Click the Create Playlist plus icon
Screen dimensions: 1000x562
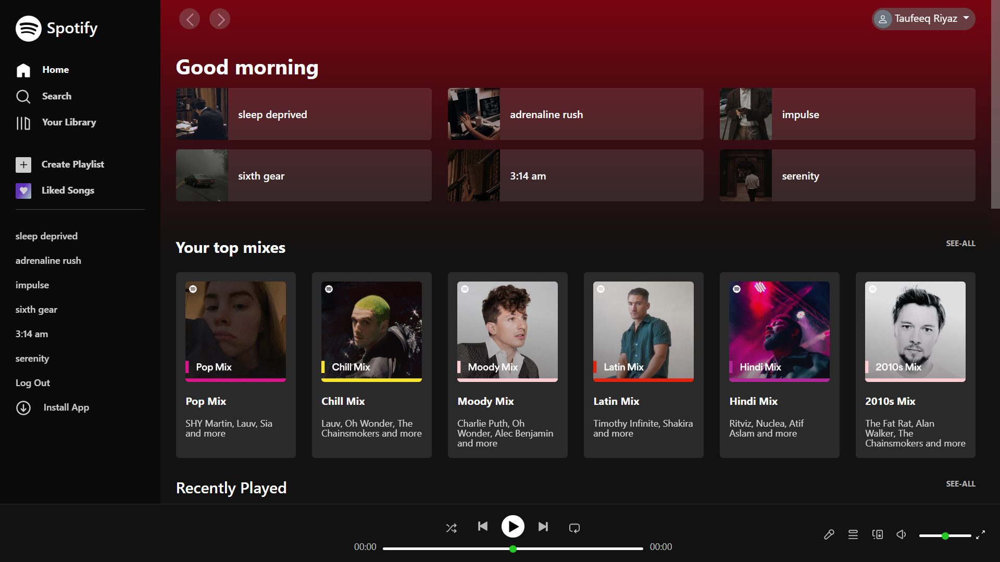click(x=23, y=165)
